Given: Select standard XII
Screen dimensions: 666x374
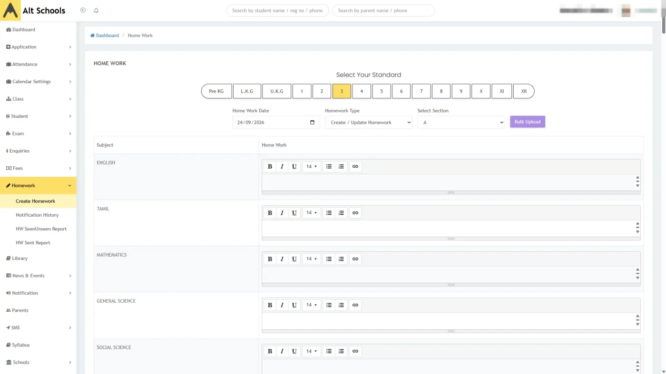Looking at the screenshot, I should [524, 91].
